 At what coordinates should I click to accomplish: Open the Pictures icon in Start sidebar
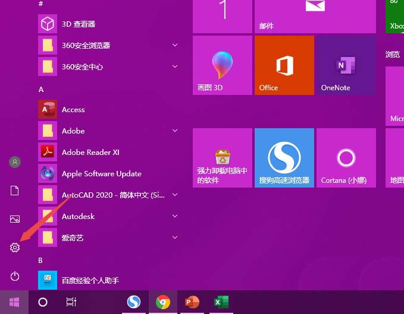coord(15,219)
